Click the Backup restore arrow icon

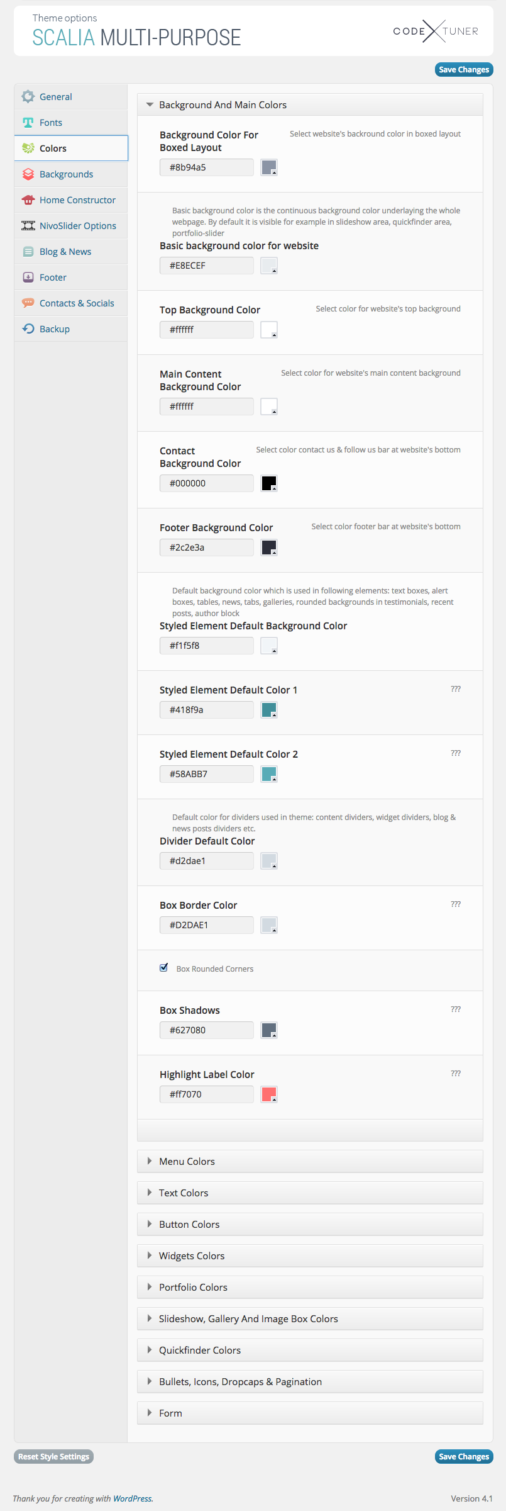click(28, 329)
